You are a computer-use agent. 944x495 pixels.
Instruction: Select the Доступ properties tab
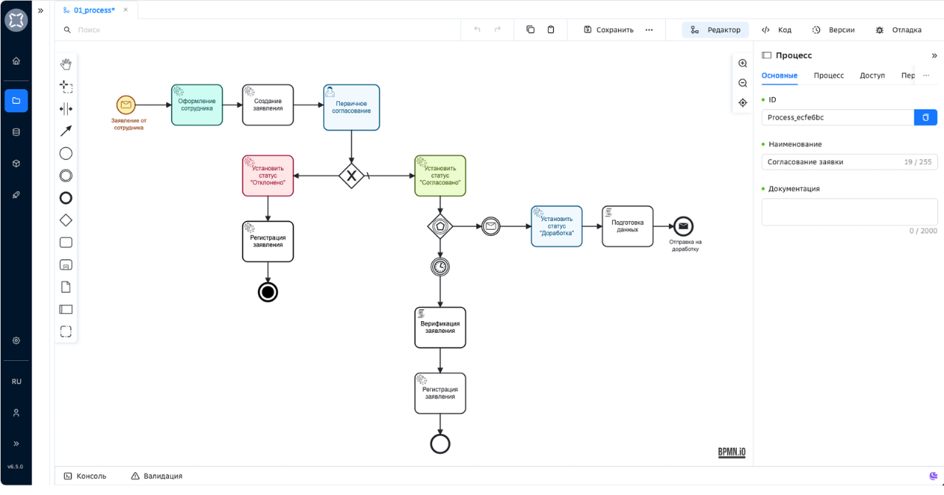[872, 75]
